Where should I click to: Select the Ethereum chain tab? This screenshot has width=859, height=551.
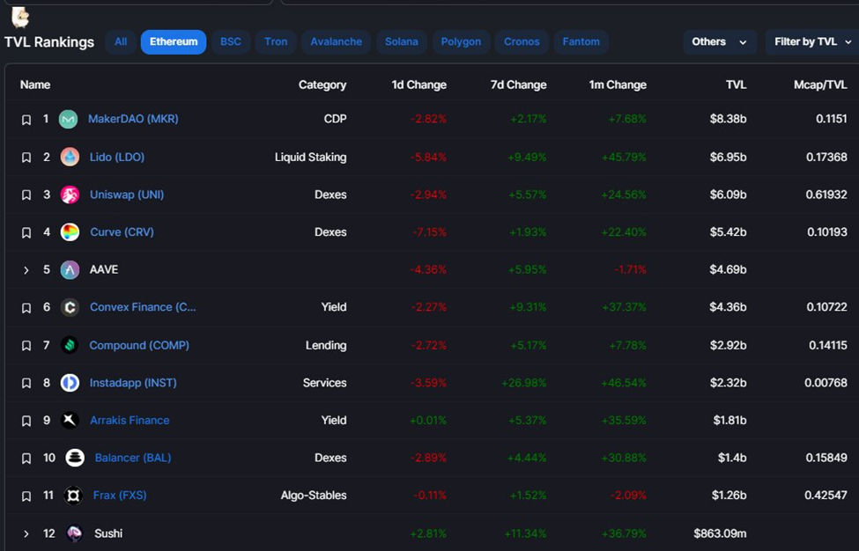pyautogui.click(x=174, y=42)
